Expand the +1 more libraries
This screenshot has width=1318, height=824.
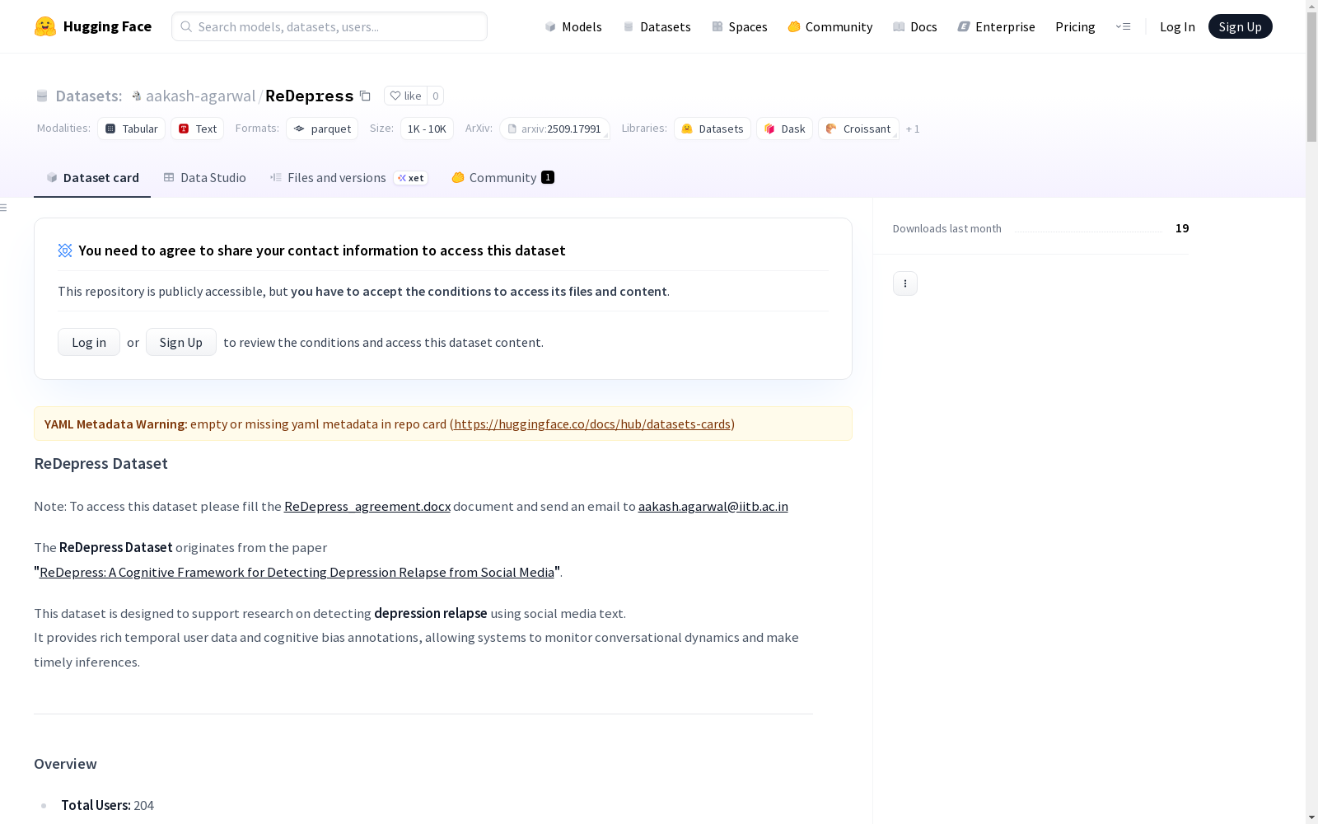(x=913, y=129)
